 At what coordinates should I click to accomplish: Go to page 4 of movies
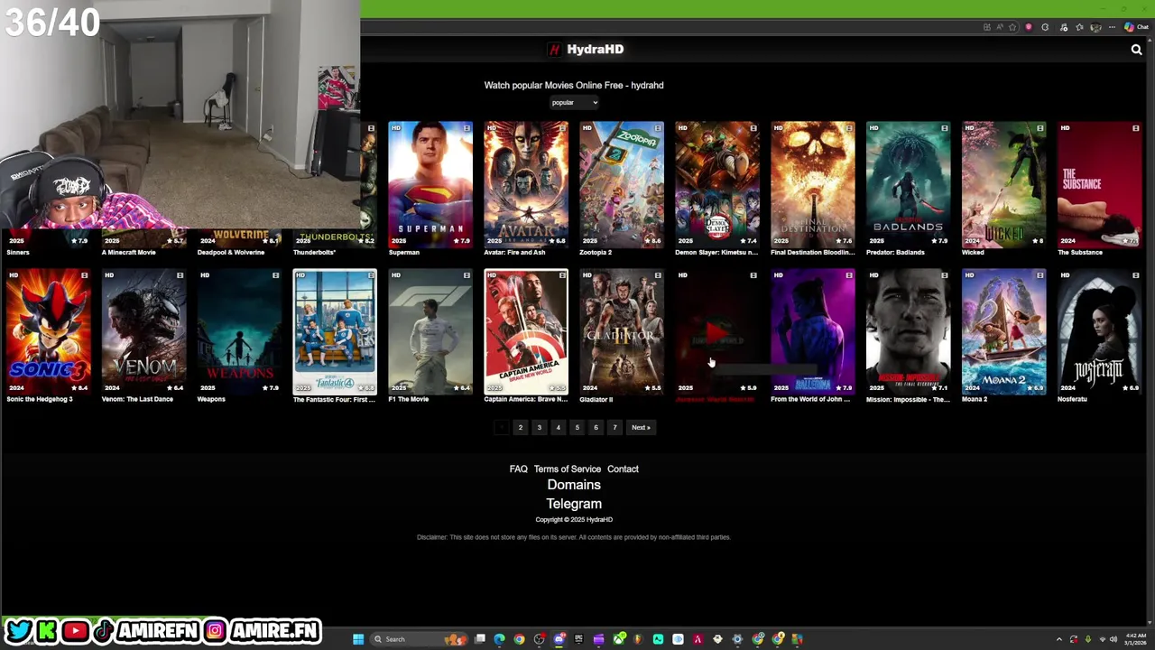tap(558, 427)
